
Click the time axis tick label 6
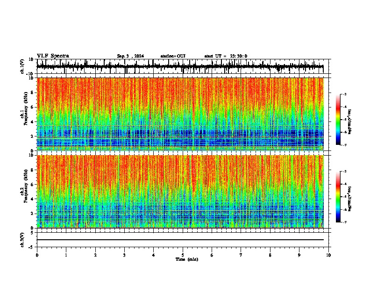(x=212, y=255)
